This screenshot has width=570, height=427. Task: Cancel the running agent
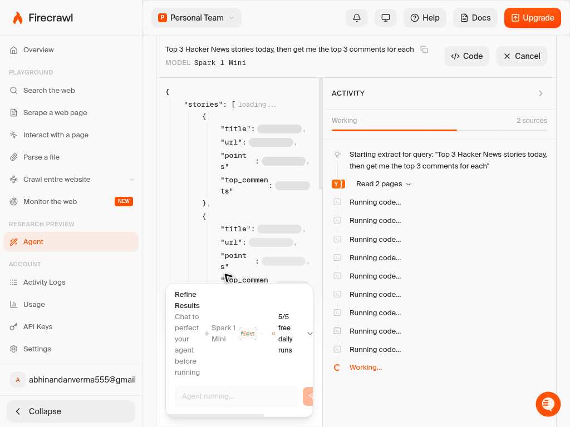[522, 56]
